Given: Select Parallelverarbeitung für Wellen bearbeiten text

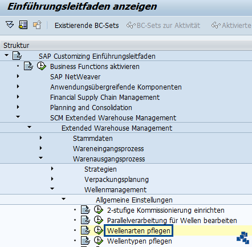Looking at the screenshot, I should [172, 221].
